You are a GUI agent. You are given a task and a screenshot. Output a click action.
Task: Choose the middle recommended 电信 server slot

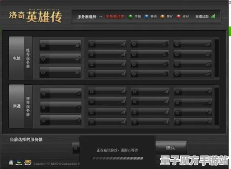point(60,59)
